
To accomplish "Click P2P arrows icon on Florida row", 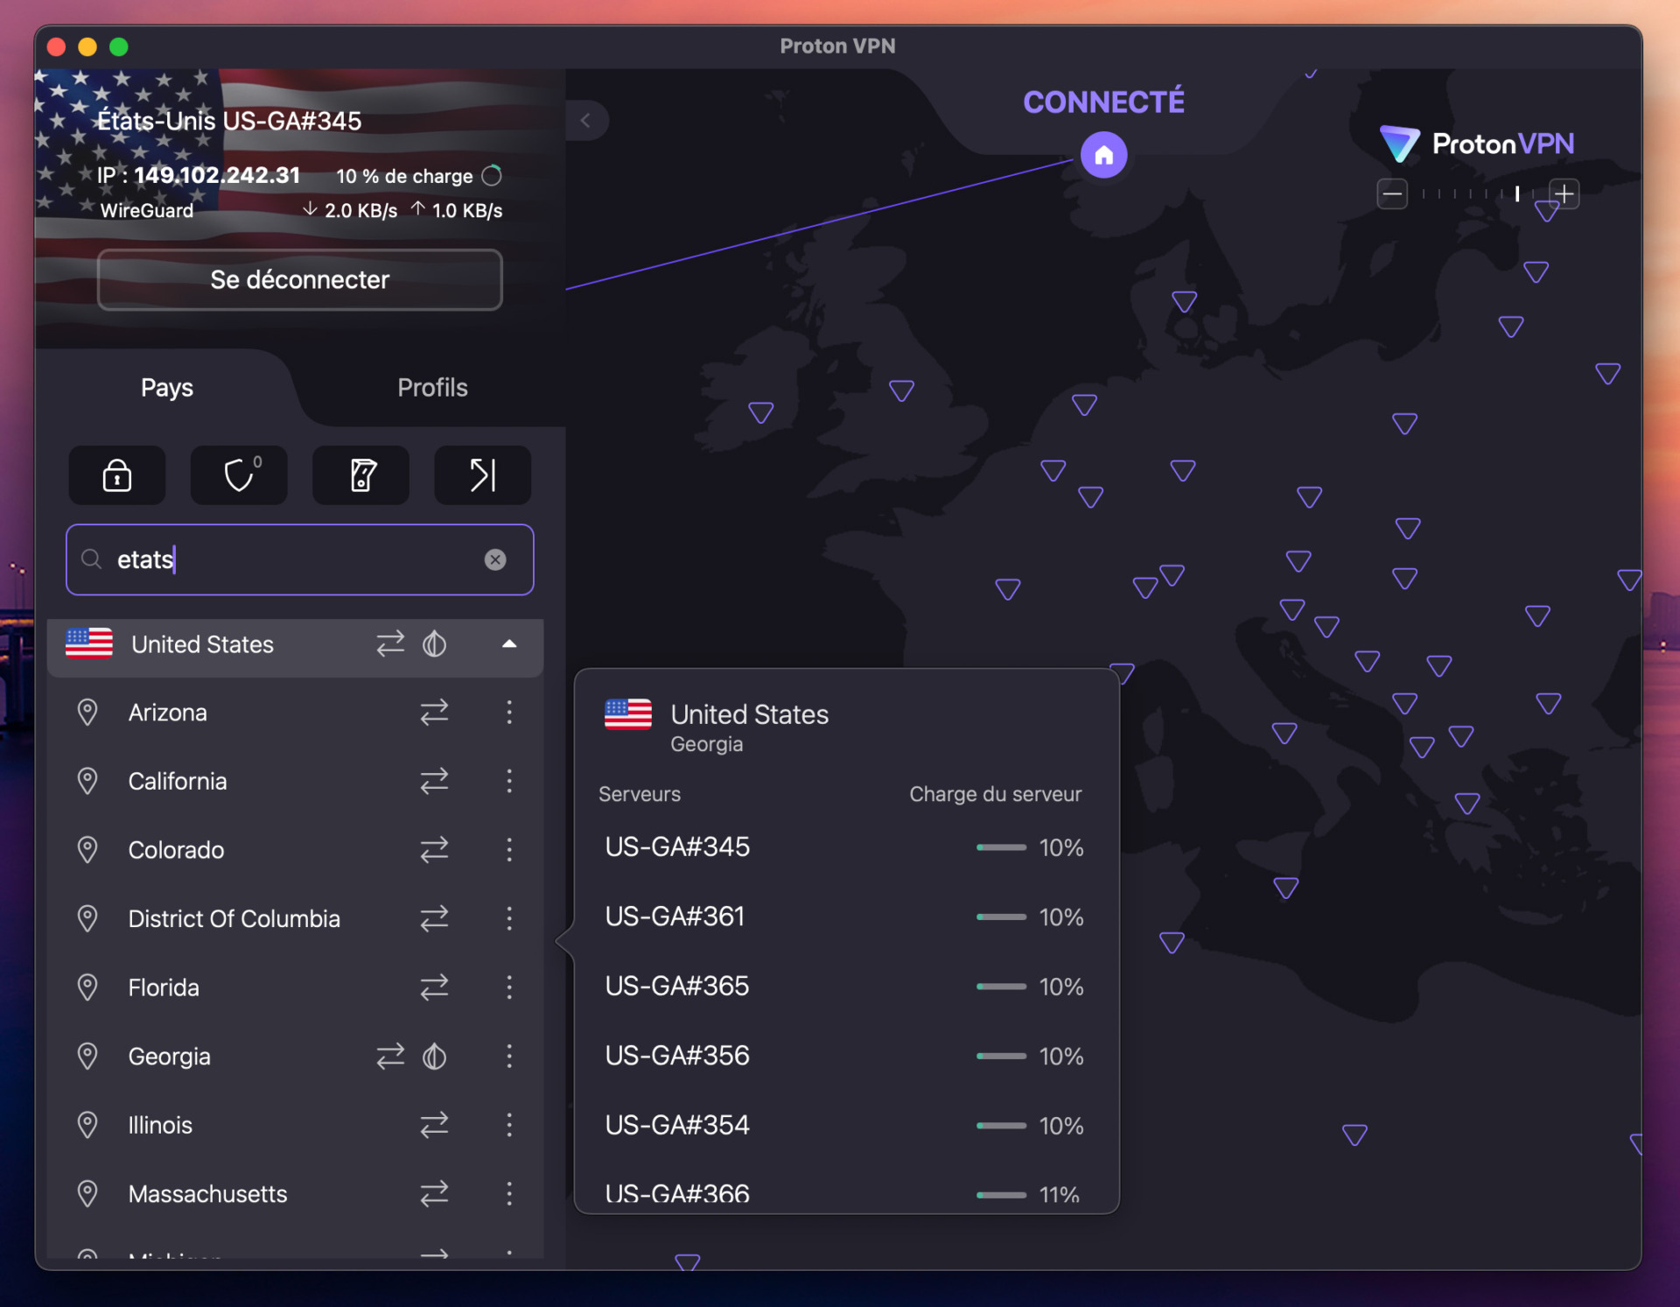I will pos(434,987).
